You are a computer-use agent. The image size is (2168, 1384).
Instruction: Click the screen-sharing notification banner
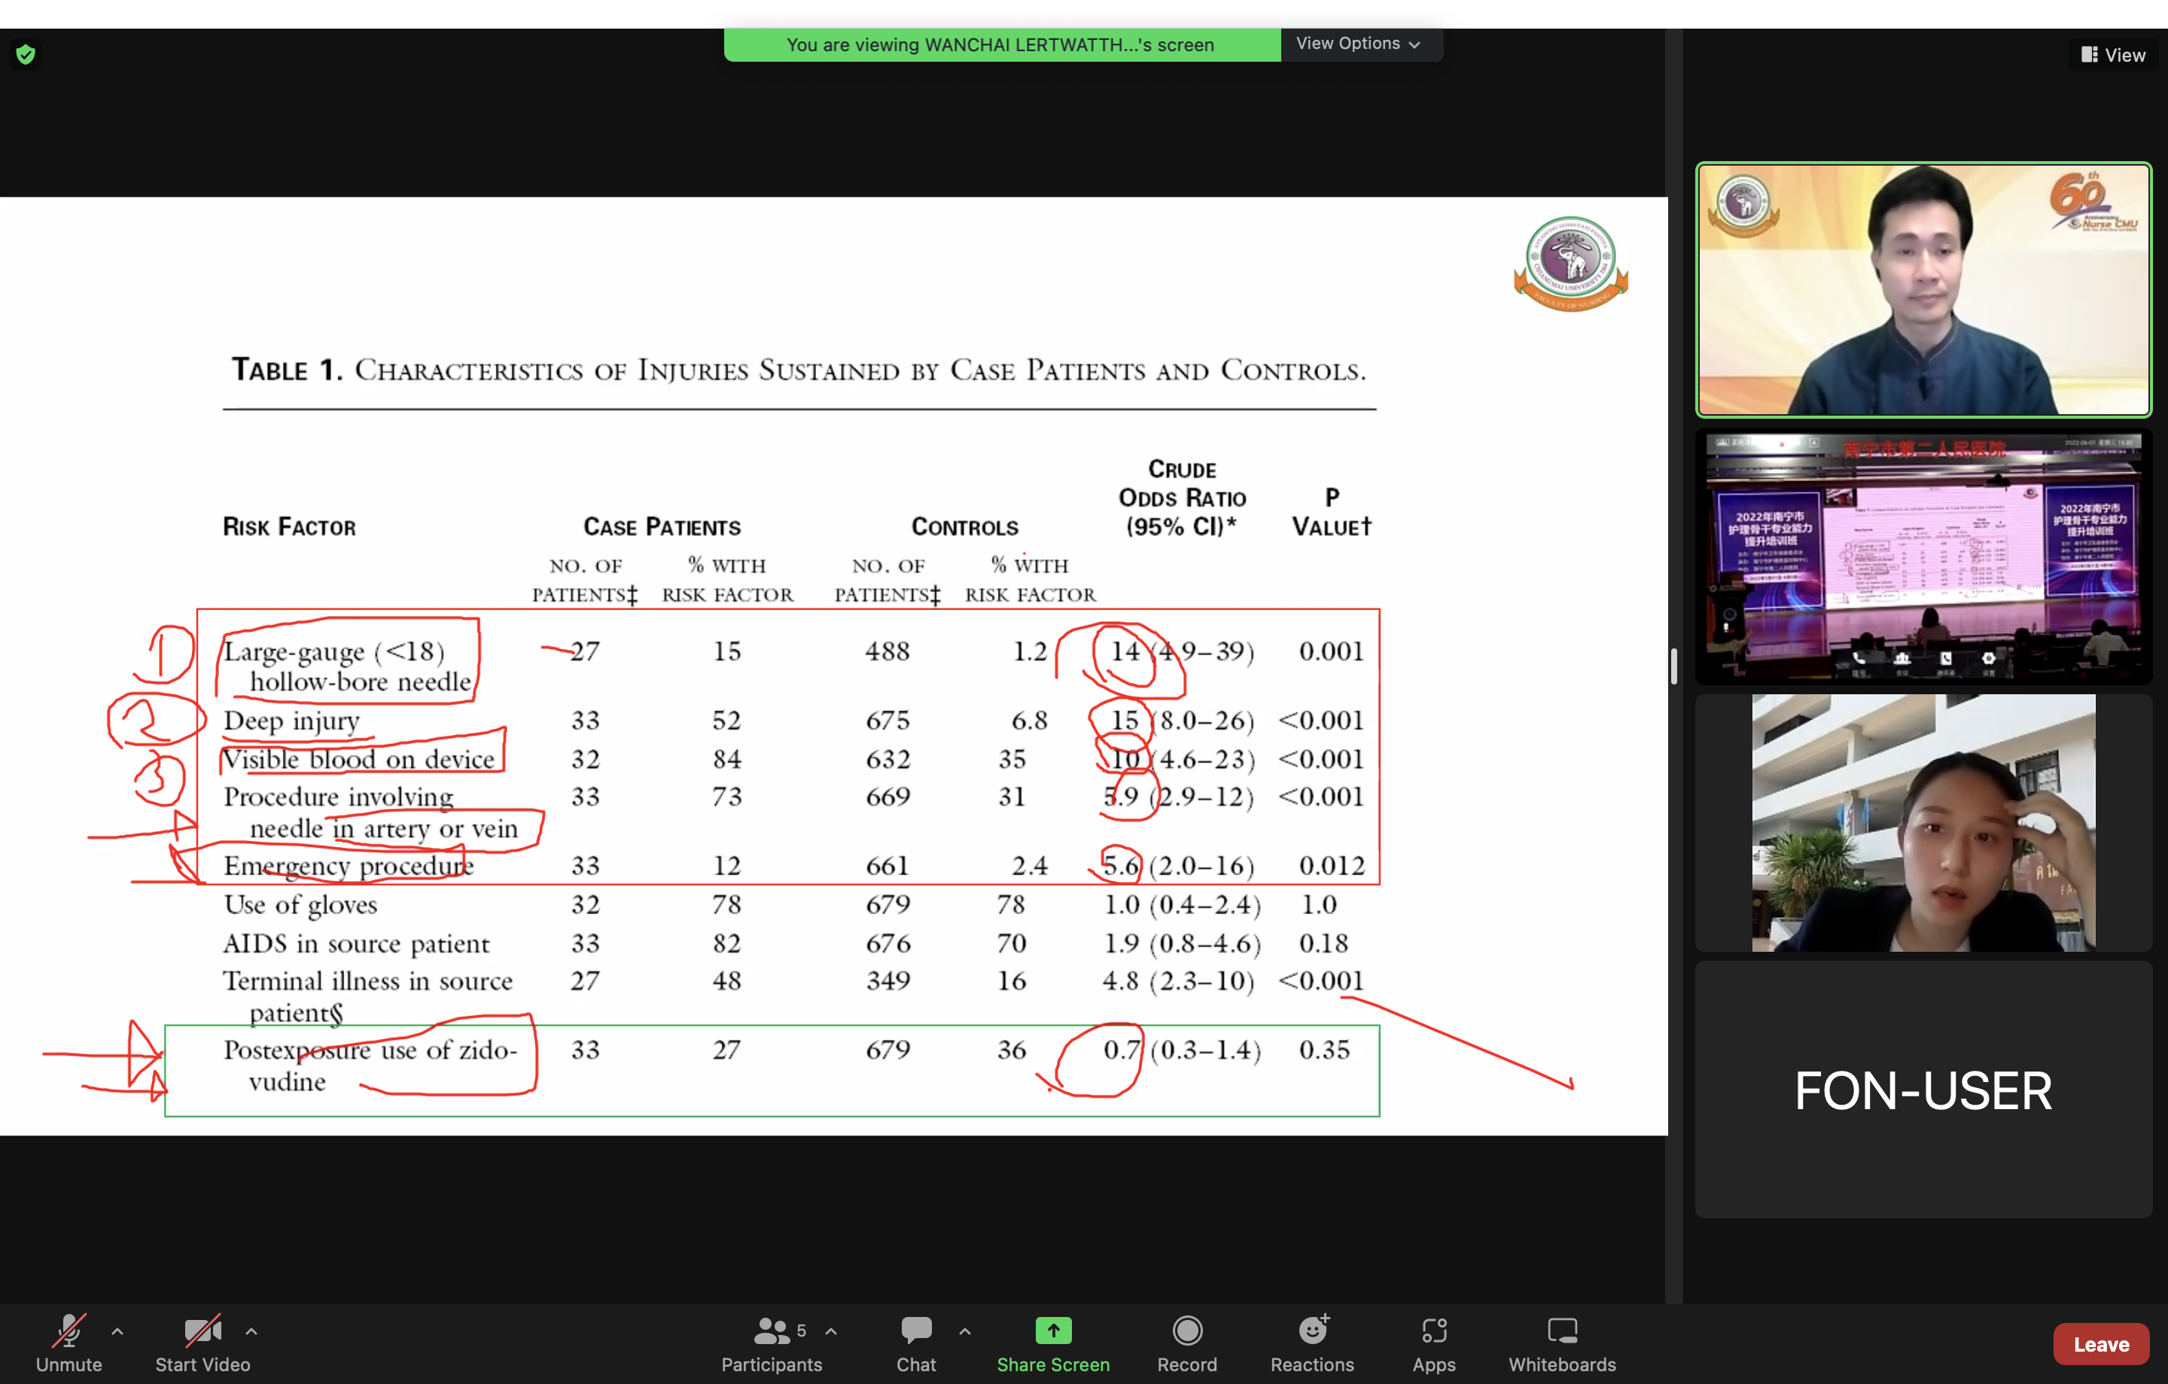[x=1001, y=44]
